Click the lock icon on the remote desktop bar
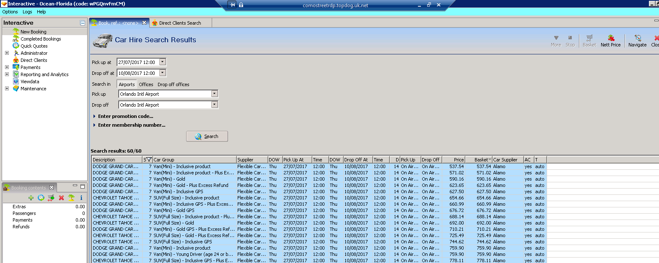 [241, 5]
